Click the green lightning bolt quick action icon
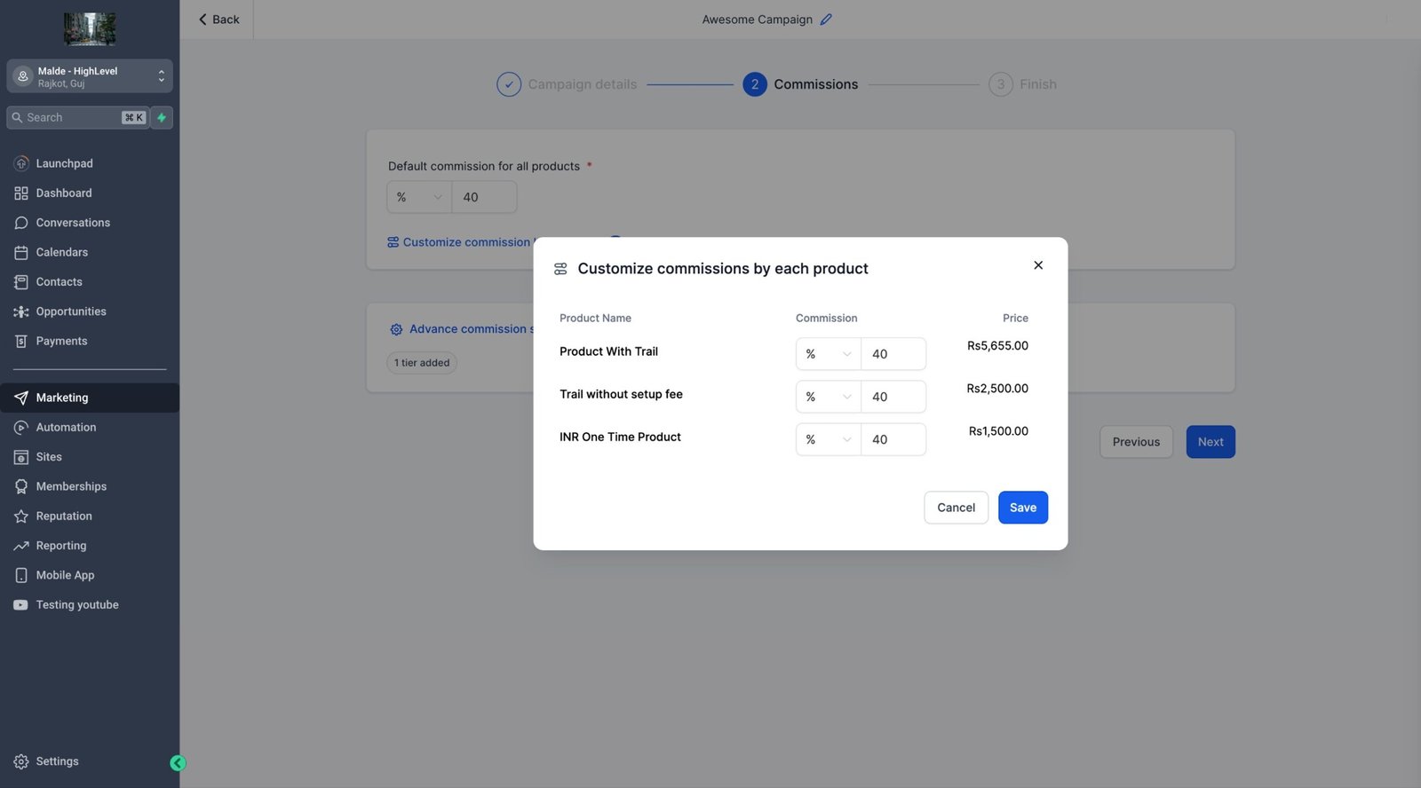Screen dimensions: 1421x788 pos(162,118)
